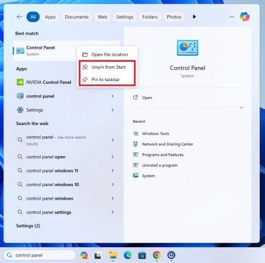The image size is (265, 263).
Task: Launch Microsoft Edge from the taskbar
Action: [128, 255]
